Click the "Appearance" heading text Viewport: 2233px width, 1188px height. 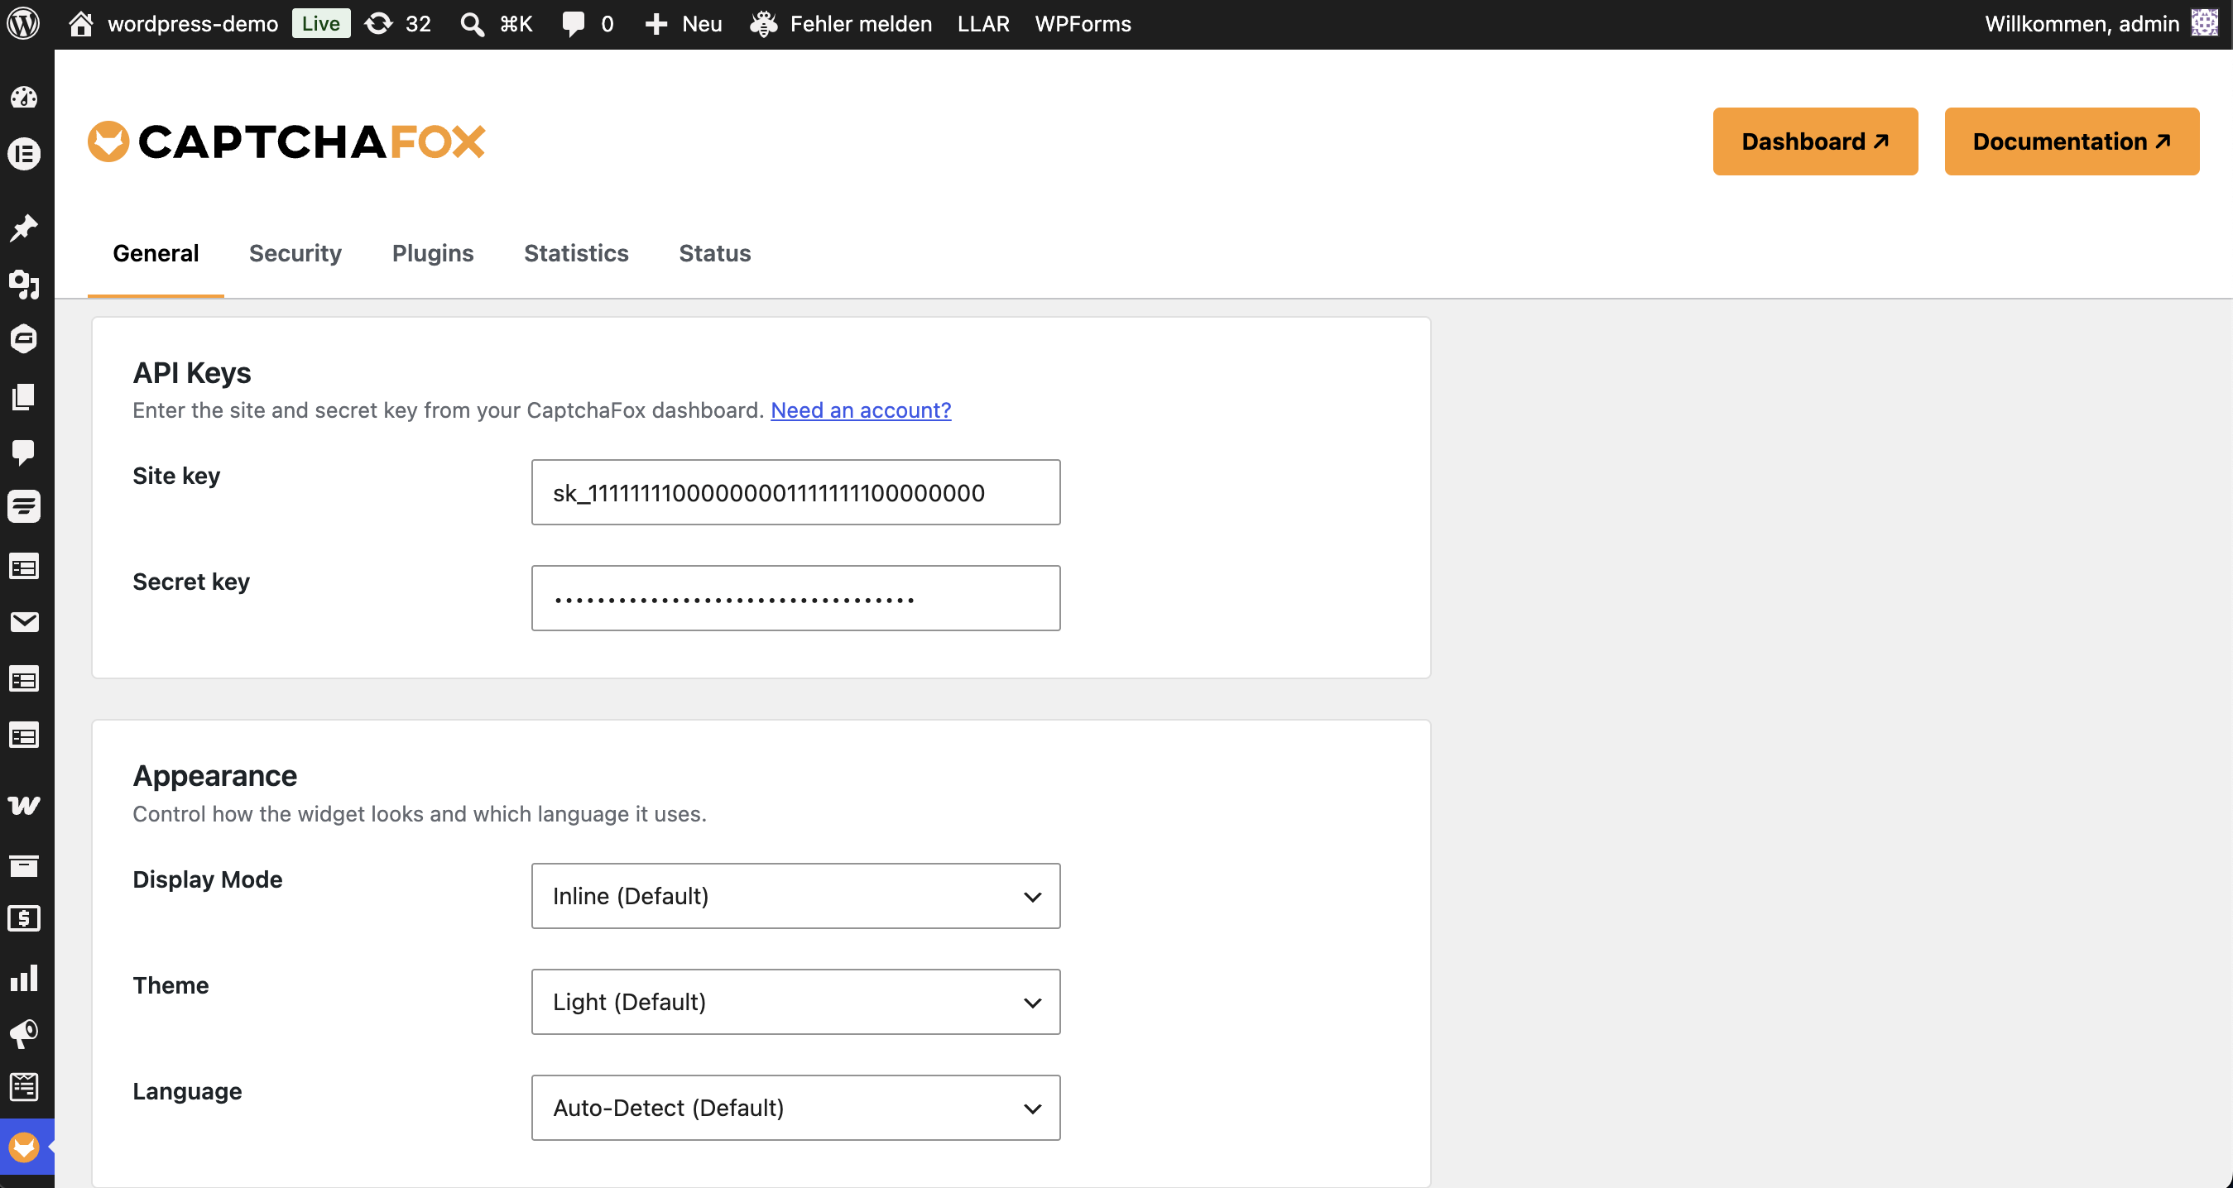pos(215,776)
